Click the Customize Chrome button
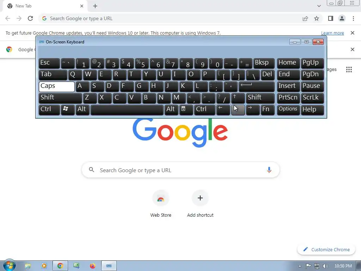361x271 pixels. pyautogui.click(x=326, y=249)
